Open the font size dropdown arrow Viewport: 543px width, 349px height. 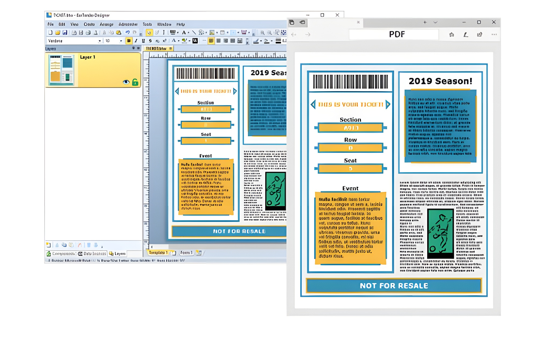[x=121, y=41]
